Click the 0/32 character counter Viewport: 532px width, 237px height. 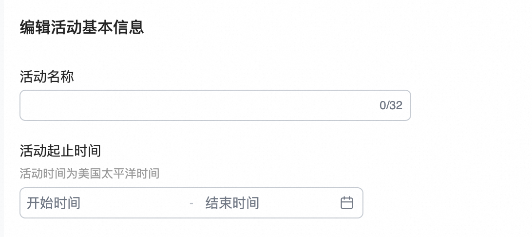coord(391,105)
